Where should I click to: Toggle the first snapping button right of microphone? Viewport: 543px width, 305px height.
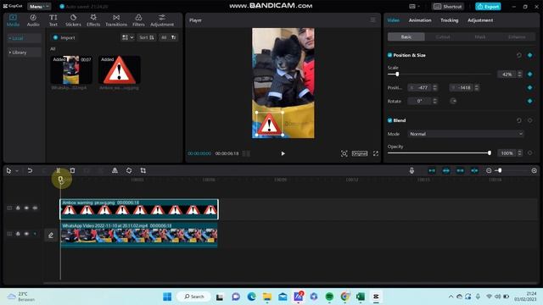[x=432, y=170]
